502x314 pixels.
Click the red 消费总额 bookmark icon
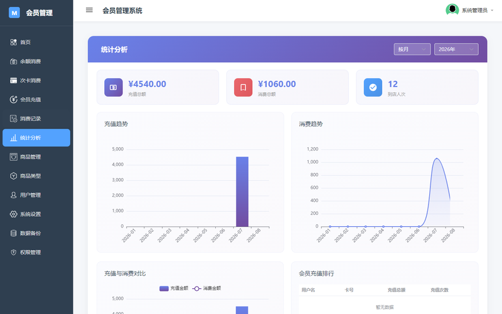(x=243, y=87)
